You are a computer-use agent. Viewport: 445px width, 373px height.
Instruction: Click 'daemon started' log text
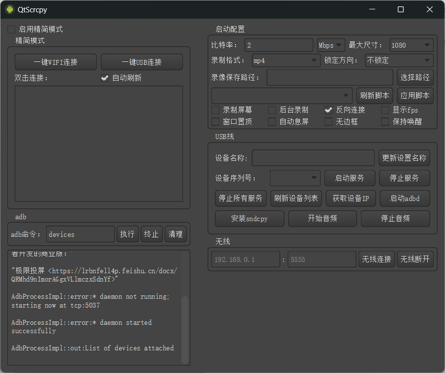126,322
